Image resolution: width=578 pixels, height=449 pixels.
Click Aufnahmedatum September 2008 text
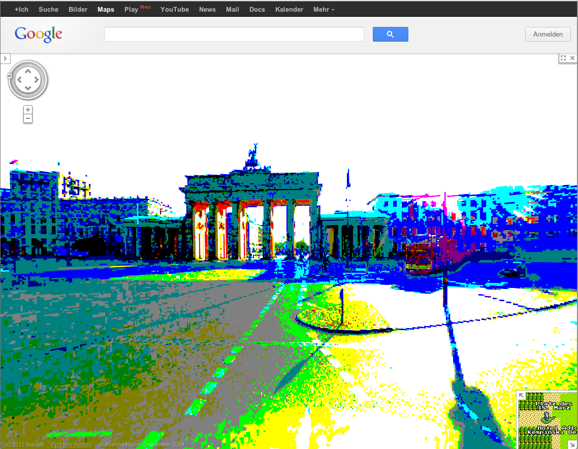pos(142,444)
